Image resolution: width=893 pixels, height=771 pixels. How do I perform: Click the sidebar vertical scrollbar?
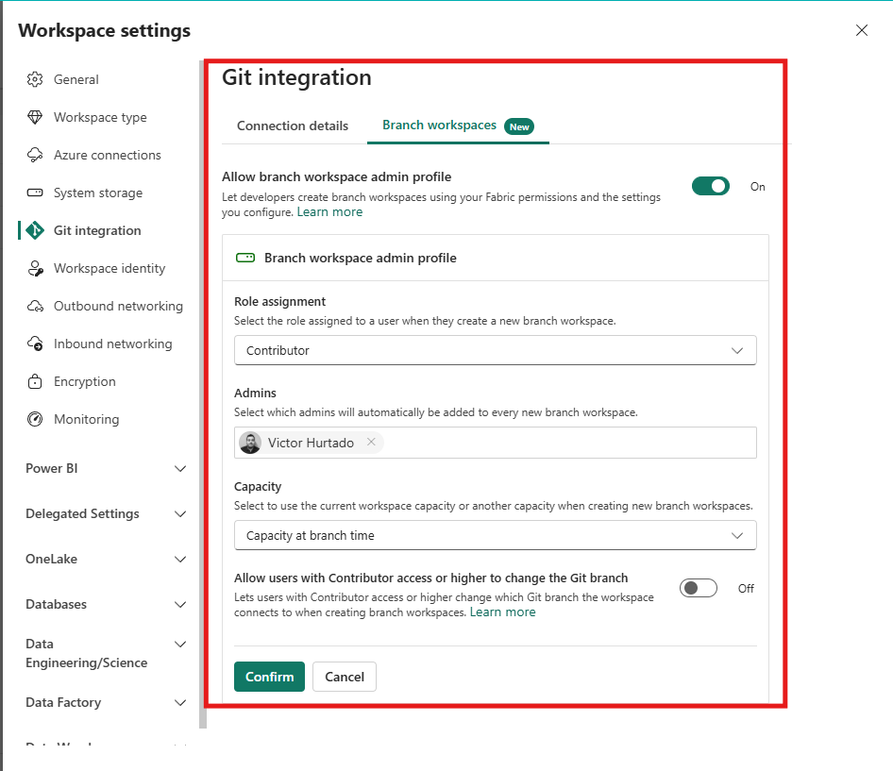click(x=203, y=393)
